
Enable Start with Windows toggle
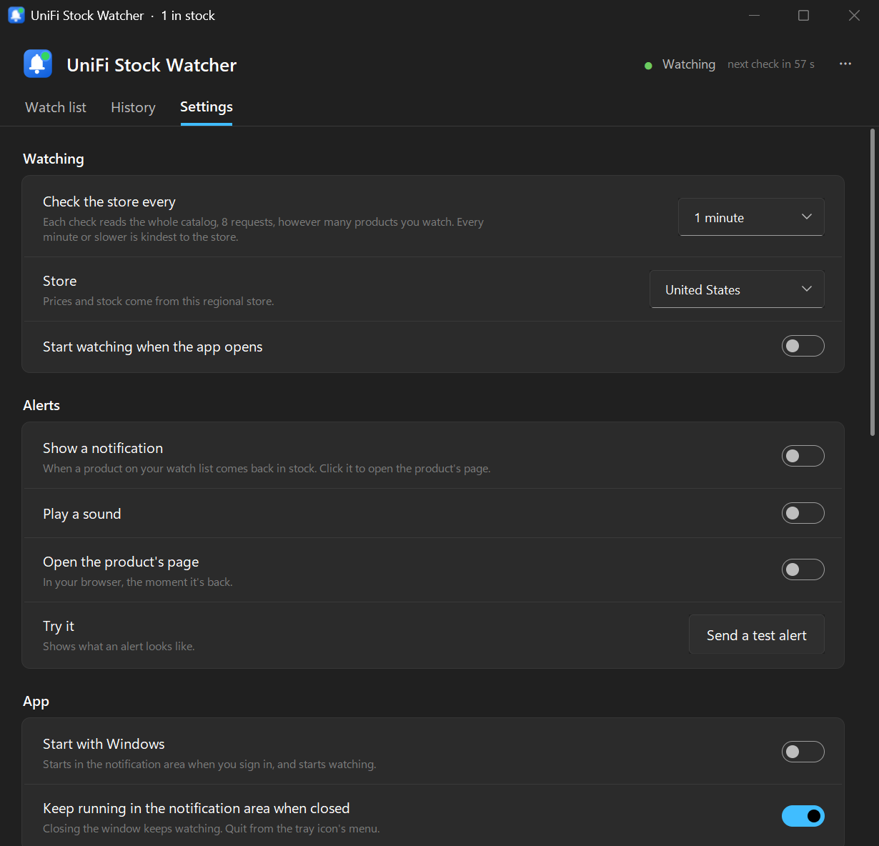click(x=803, y=752)
